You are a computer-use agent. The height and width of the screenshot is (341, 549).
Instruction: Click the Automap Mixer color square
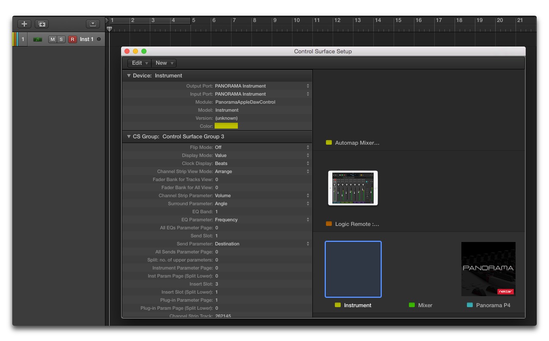(329, 143)
